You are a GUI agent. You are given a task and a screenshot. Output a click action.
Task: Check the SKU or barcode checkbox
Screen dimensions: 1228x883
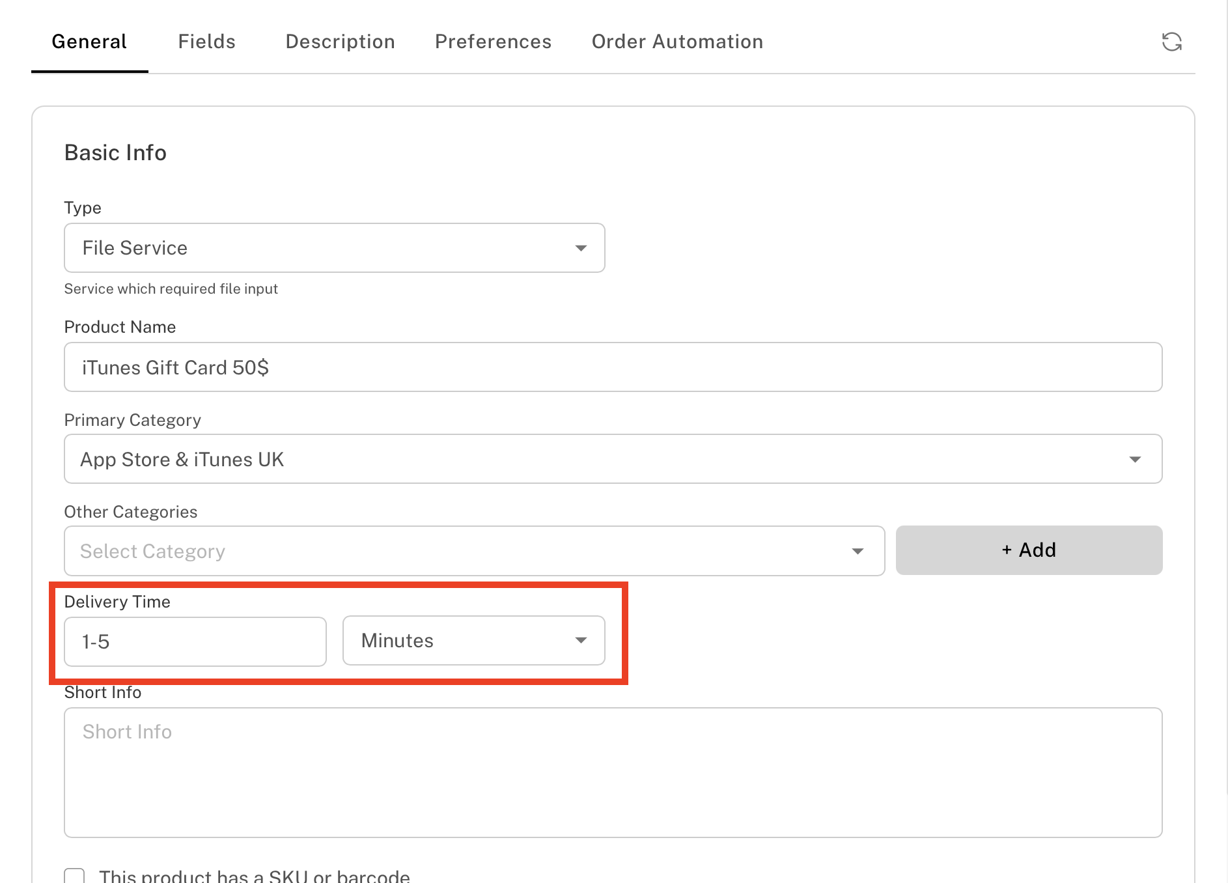[x=74, y=876]
